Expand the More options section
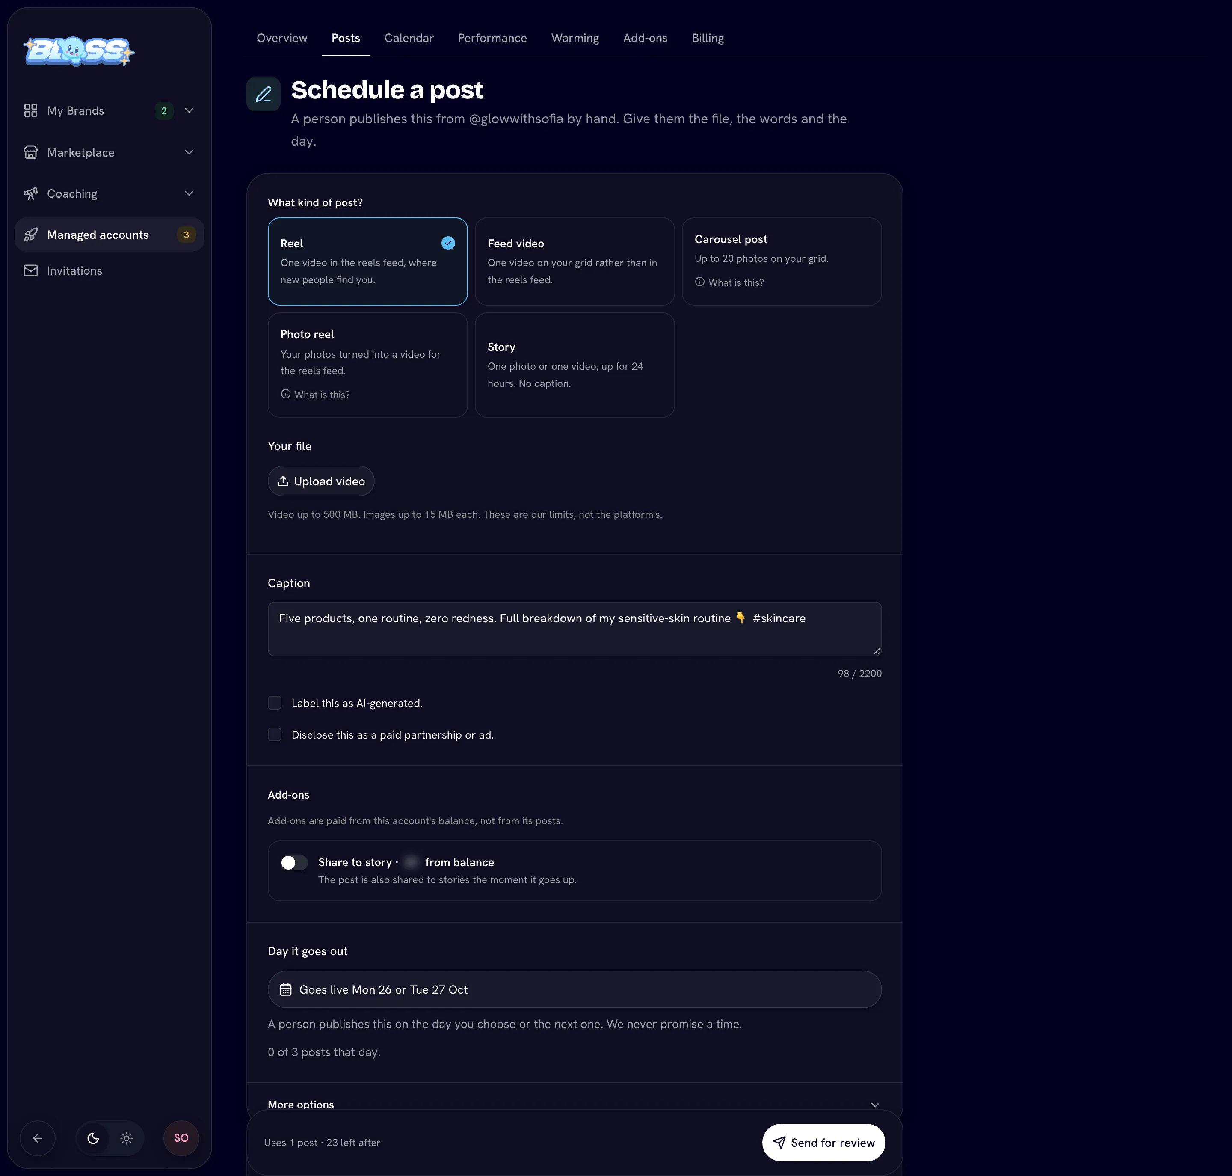This screenshot has height=1176, width=1232. (575, 1105)
